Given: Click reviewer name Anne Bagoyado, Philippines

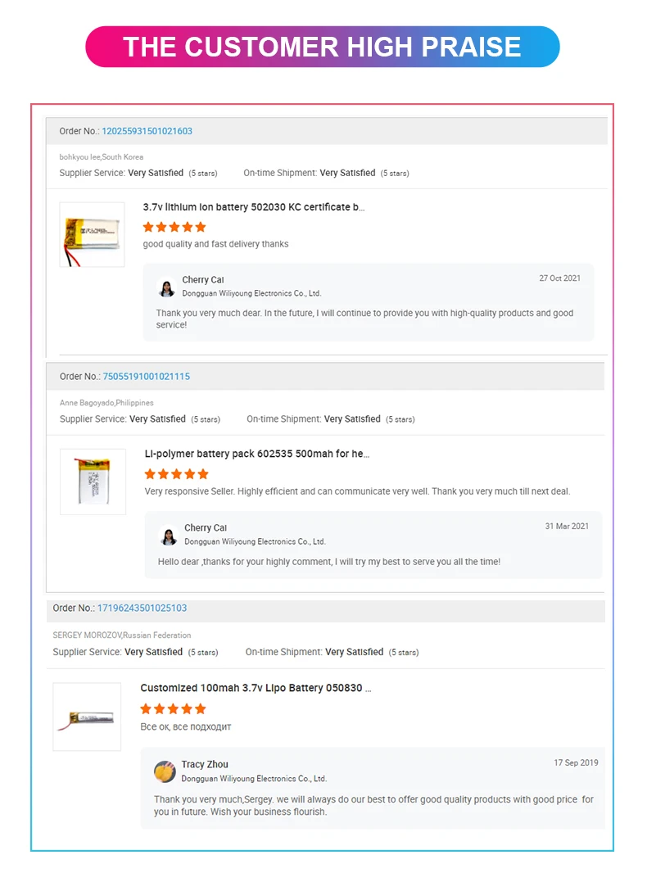Looking at the screenshot, I should pos(106,403).
